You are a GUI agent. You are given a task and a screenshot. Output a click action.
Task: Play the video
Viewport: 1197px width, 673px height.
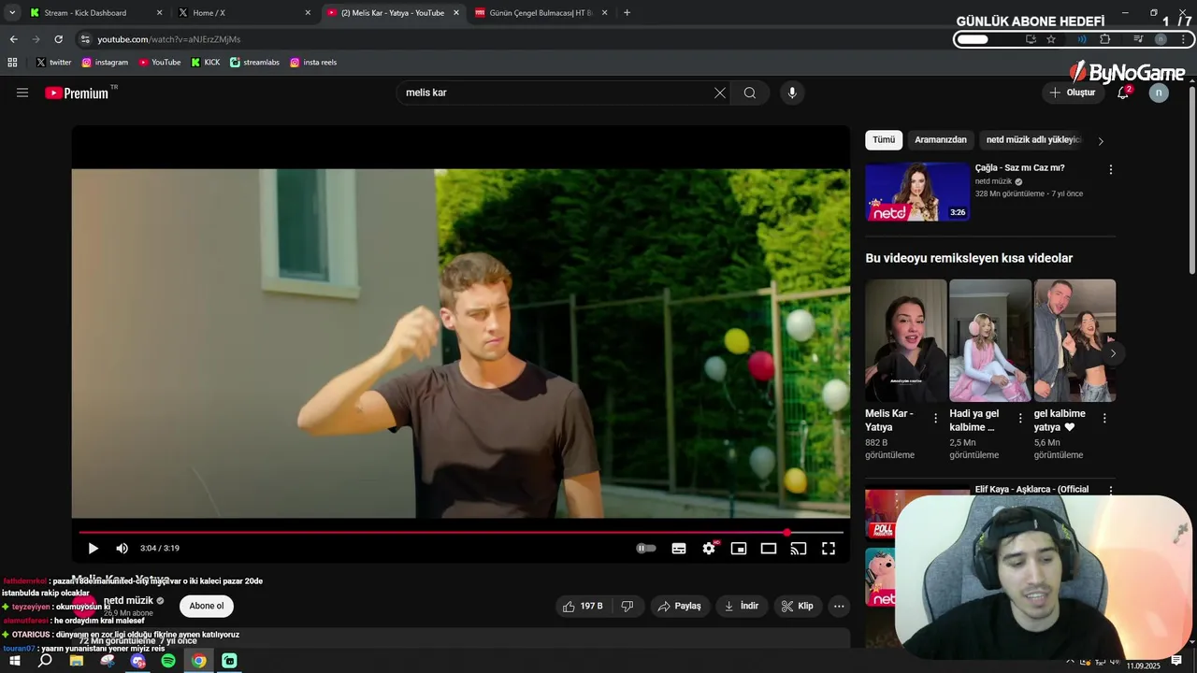[x=93, y=549]
